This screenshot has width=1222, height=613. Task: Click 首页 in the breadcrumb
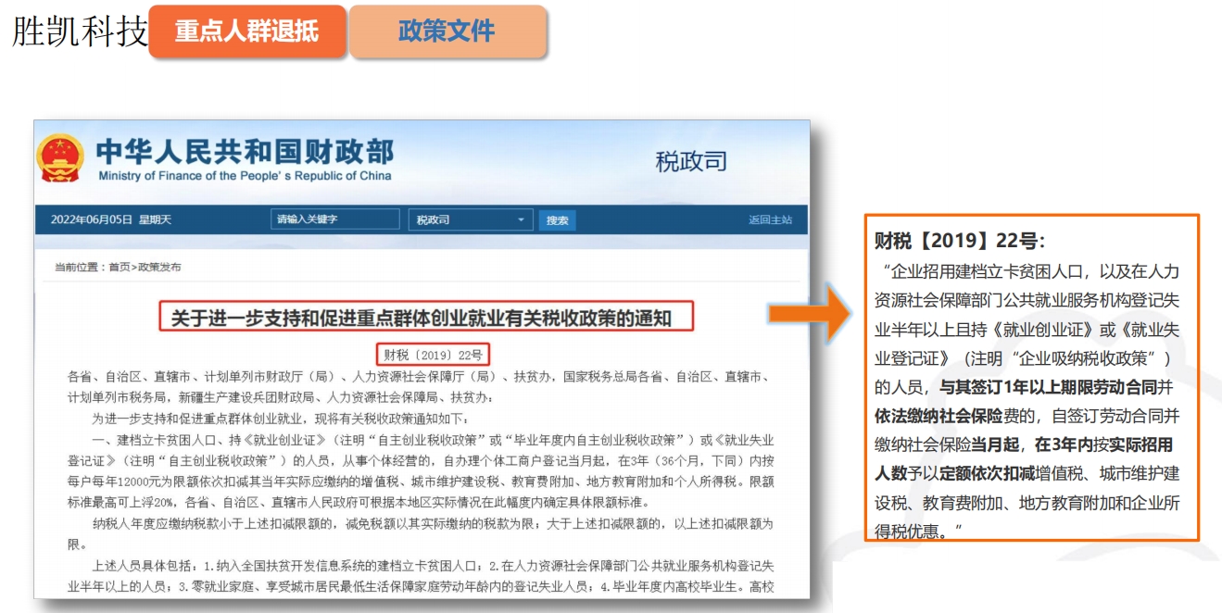pyautogui.click(x=119, y=268)
